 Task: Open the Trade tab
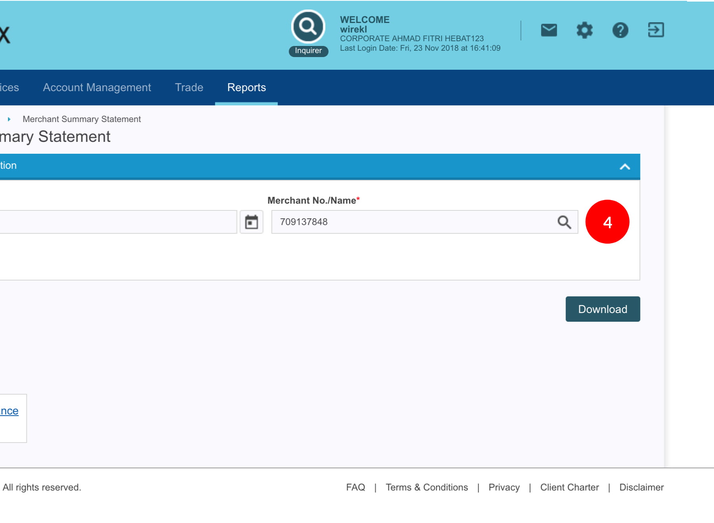[x=189, y=88]
